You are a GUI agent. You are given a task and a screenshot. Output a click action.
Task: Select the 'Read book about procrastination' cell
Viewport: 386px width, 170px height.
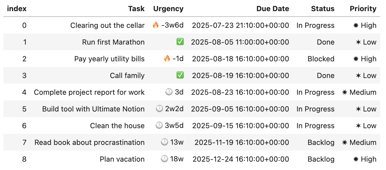pos(90,142)
